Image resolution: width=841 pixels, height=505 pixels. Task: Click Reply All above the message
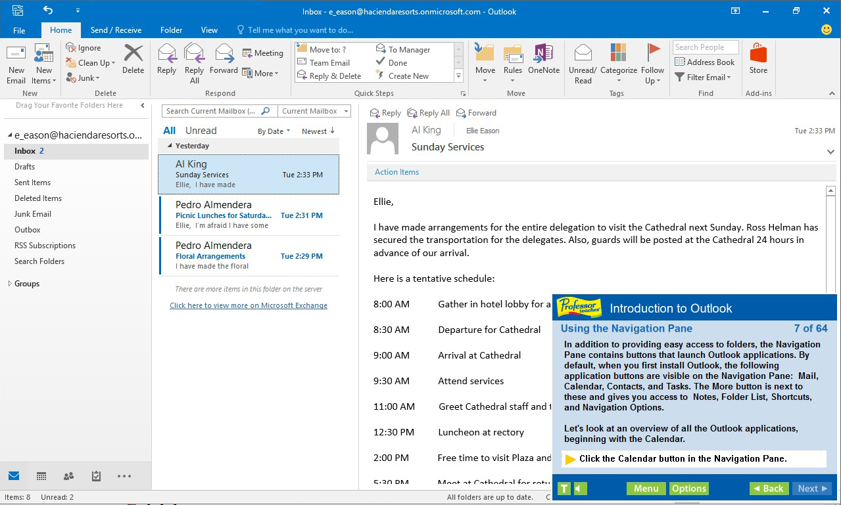point(428,112)
